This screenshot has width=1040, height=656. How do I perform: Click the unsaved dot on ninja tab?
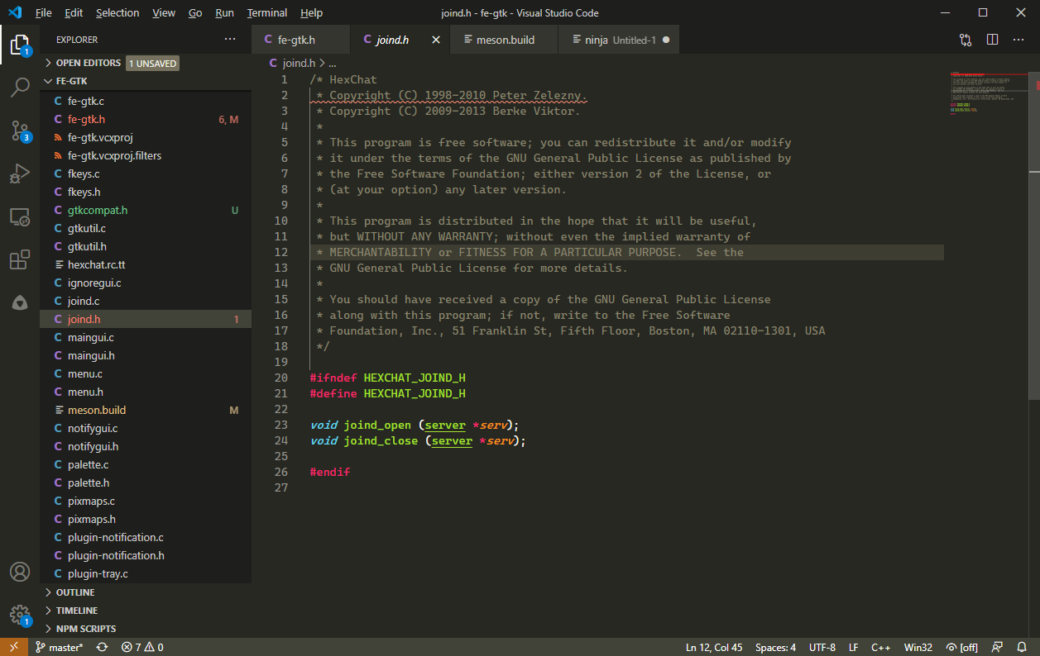click(x=666, y=40)
